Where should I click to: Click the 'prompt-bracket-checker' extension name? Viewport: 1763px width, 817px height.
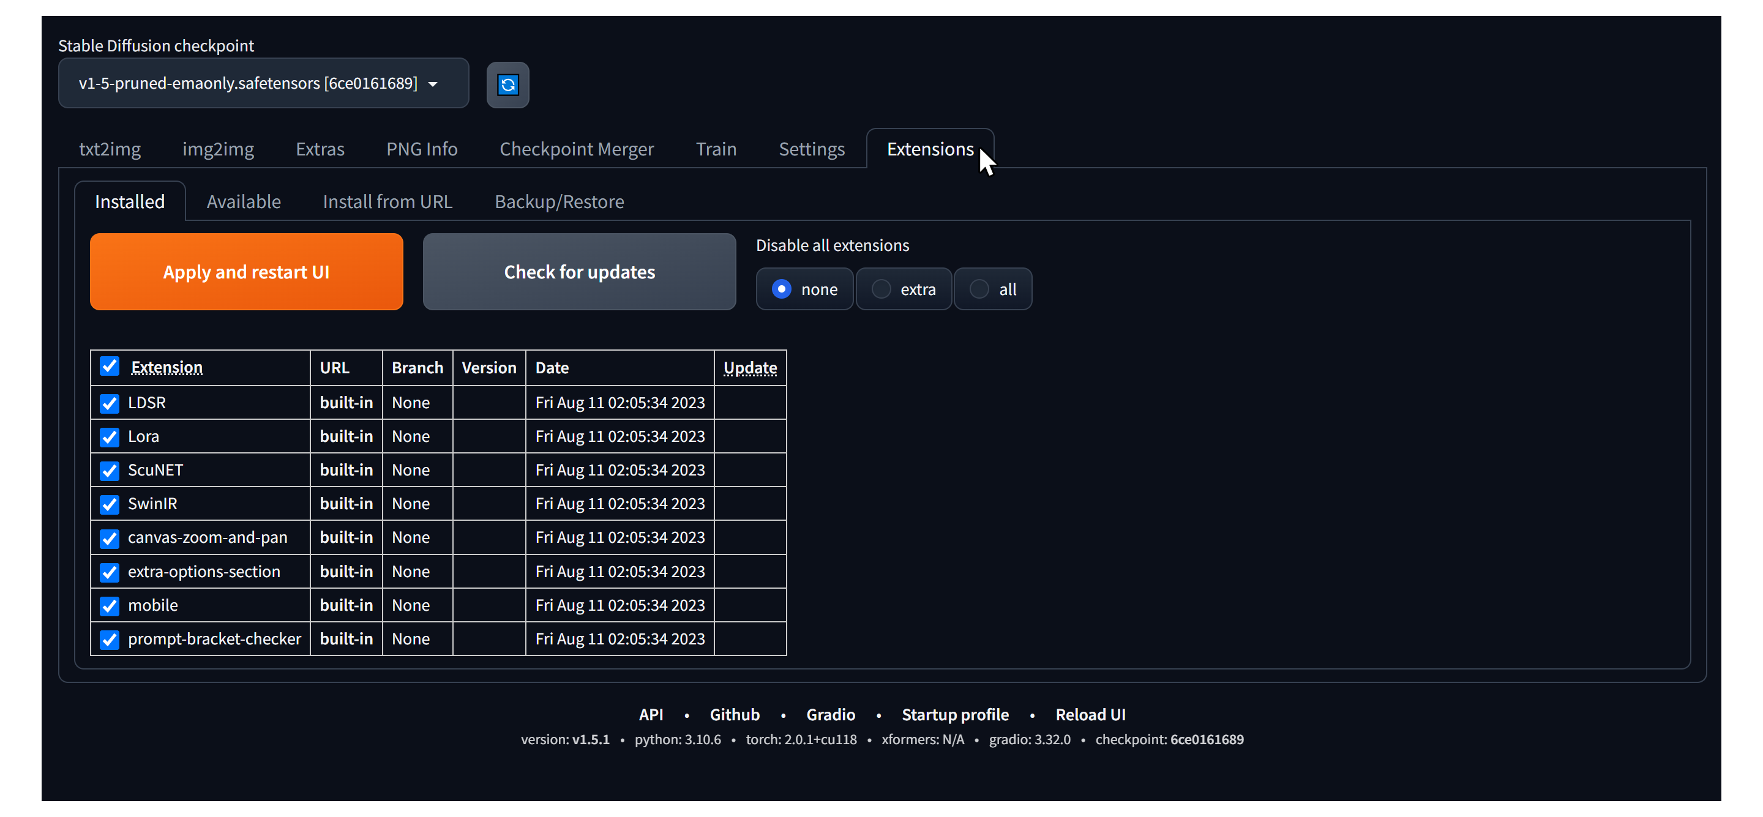(214, 638)
